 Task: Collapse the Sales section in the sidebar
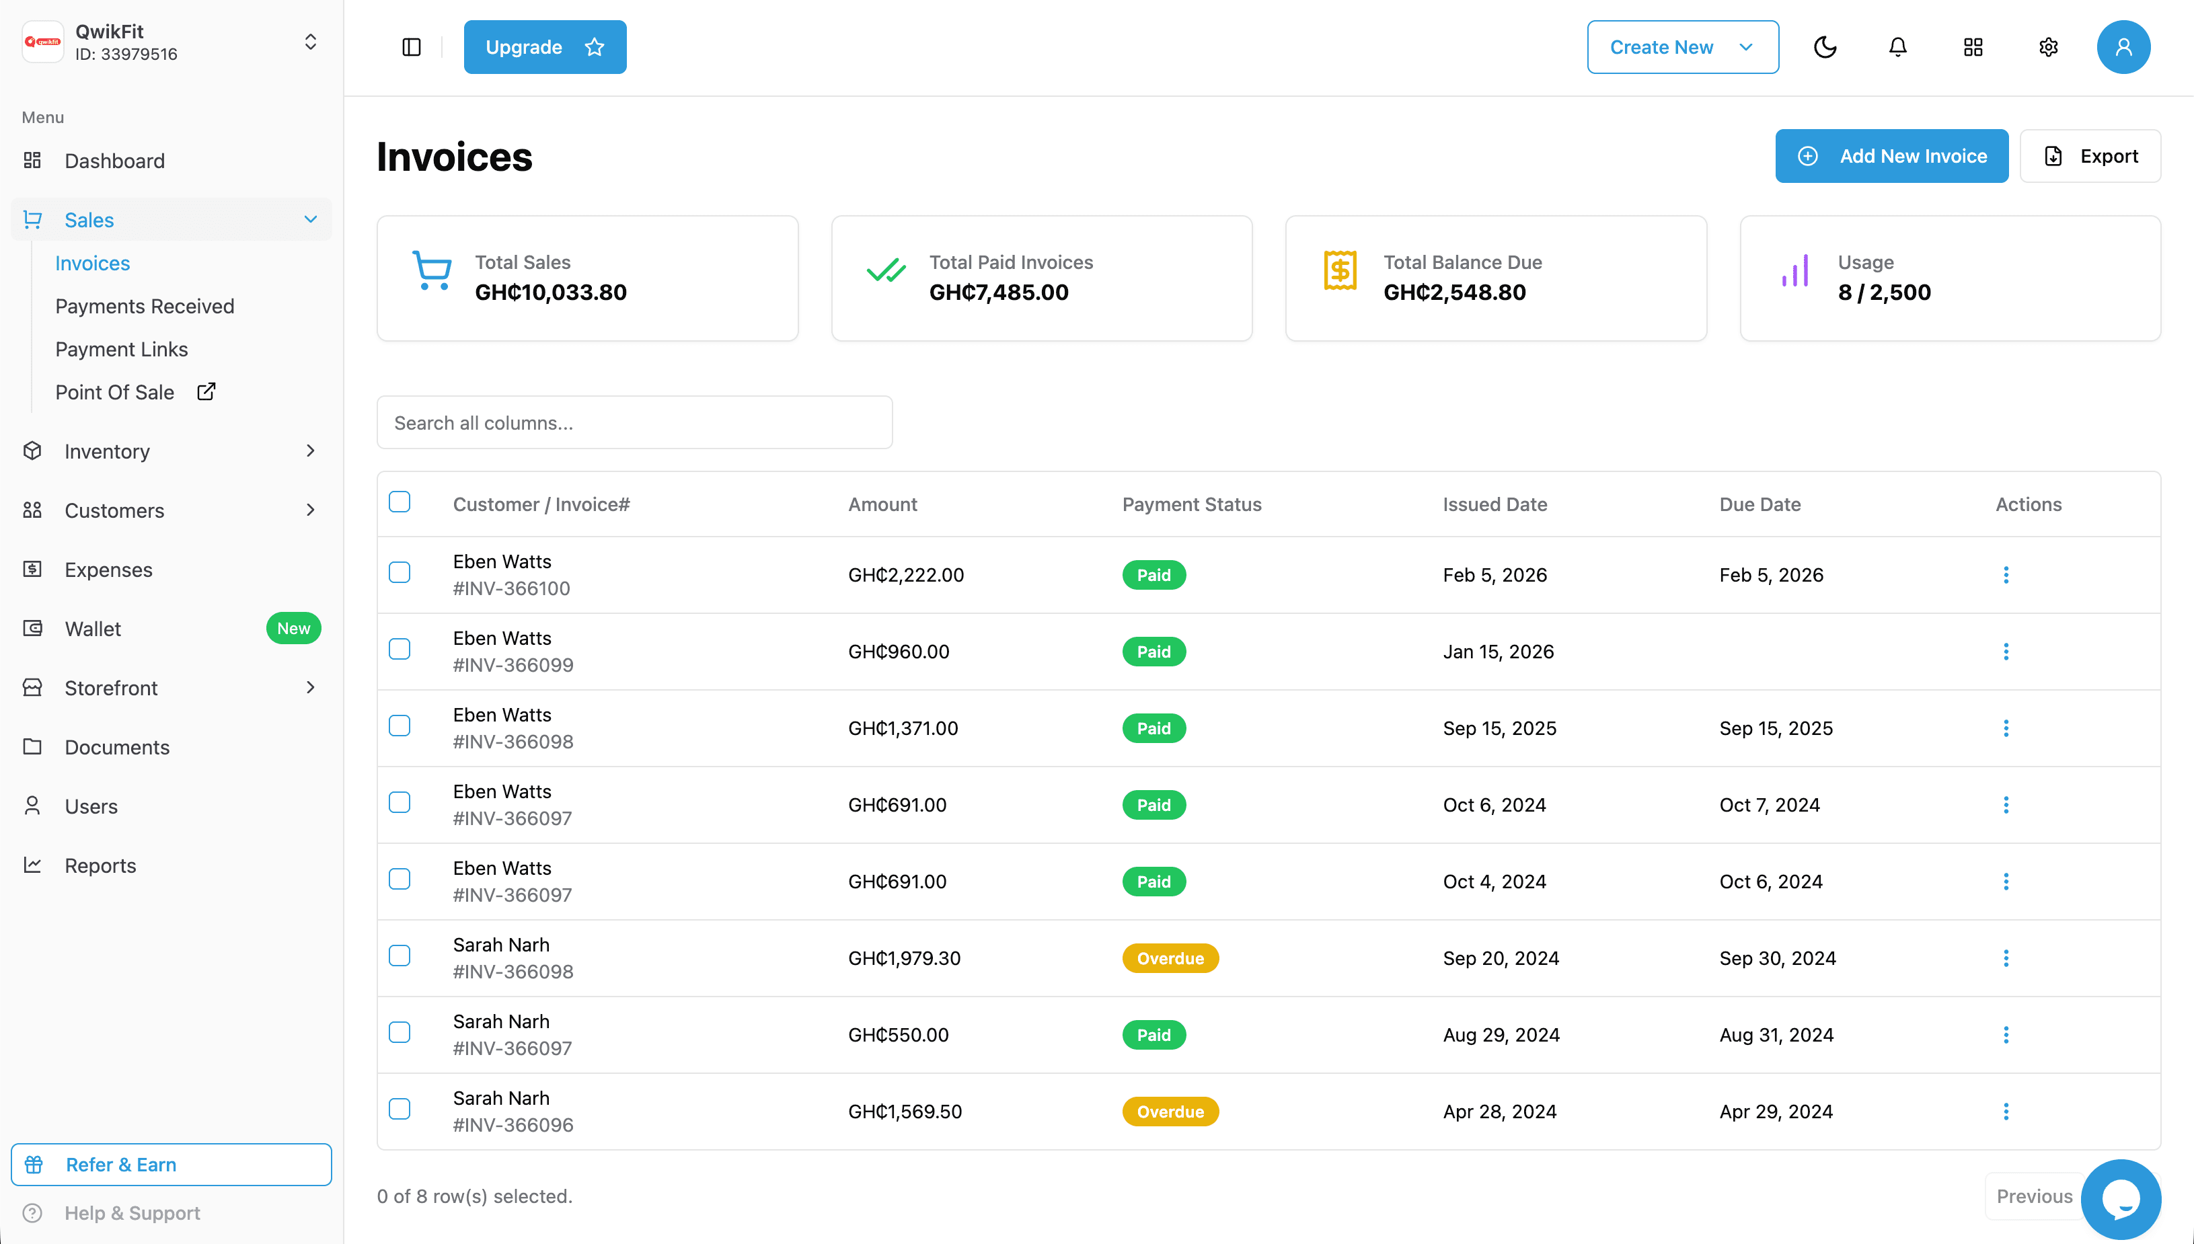(x=310, y=220)
